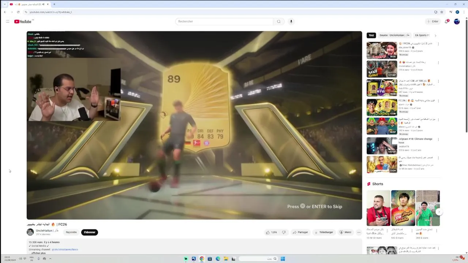Click the Rejoindre join button
This screenshot has height=263, width=468.
[71, 232]
